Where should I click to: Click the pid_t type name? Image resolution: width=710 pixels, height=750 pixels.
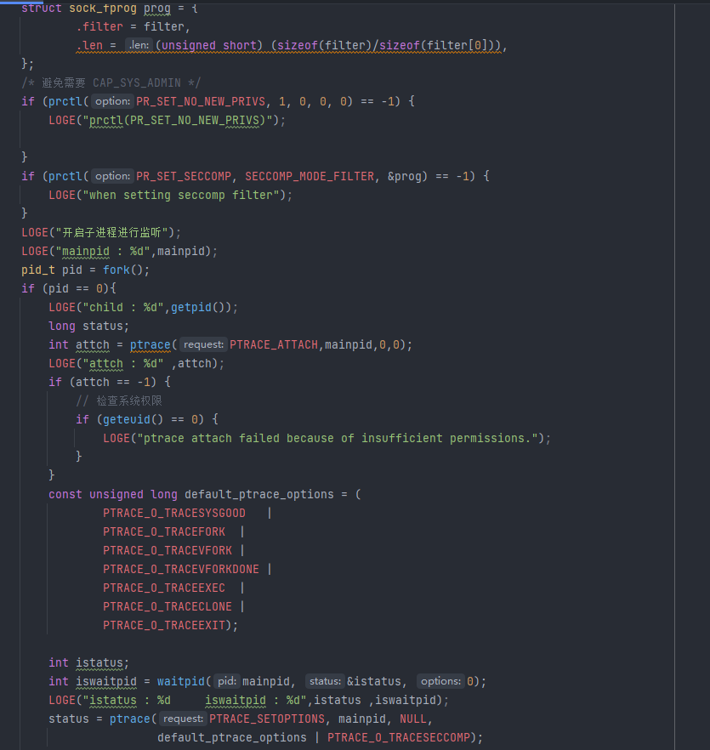(x=37, y=270)
